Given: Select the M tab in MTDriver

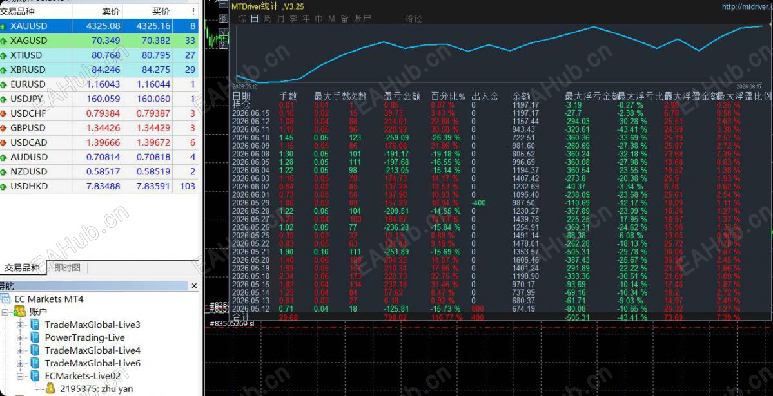Looking at the screenshot, I should (x=331, y=19).
